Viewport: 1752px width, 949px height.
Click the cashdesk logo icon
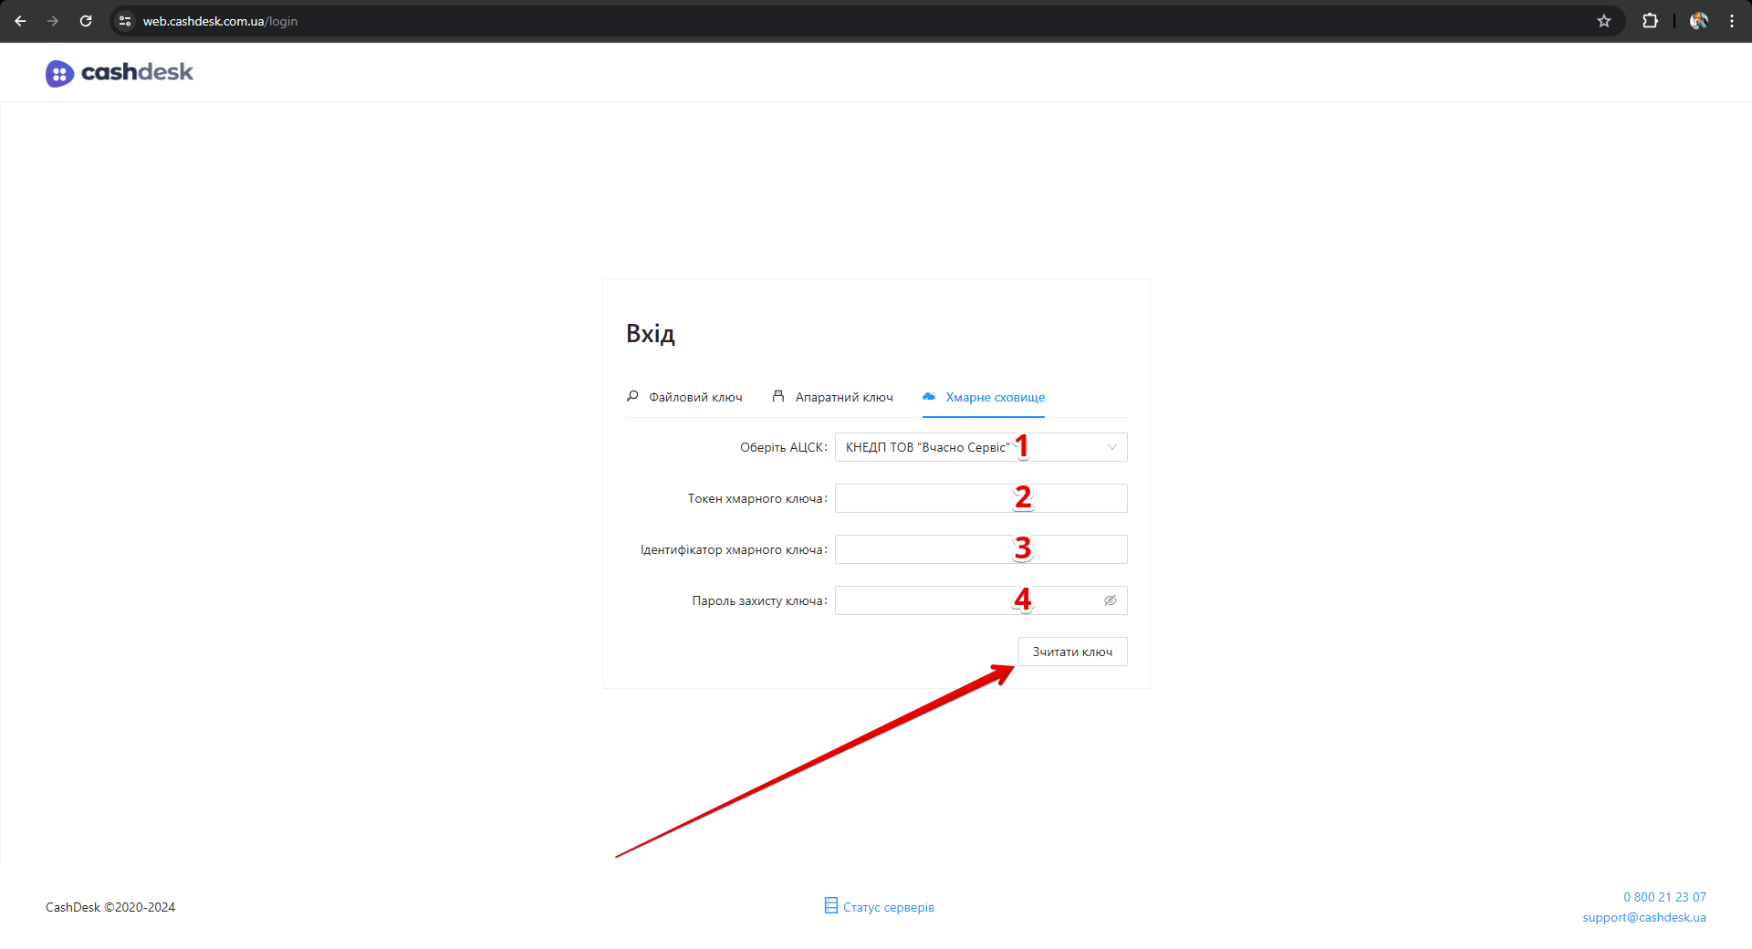[x=59, y=73]
